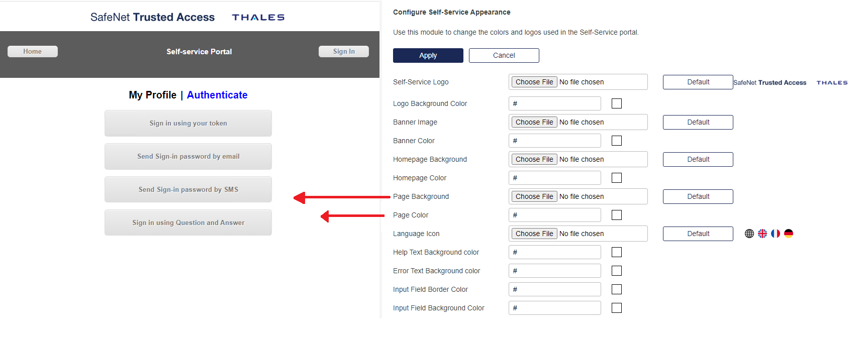Viewport: 864px width, 337px height.
Task: Select the My Profile tab
Action: point(152,95)
